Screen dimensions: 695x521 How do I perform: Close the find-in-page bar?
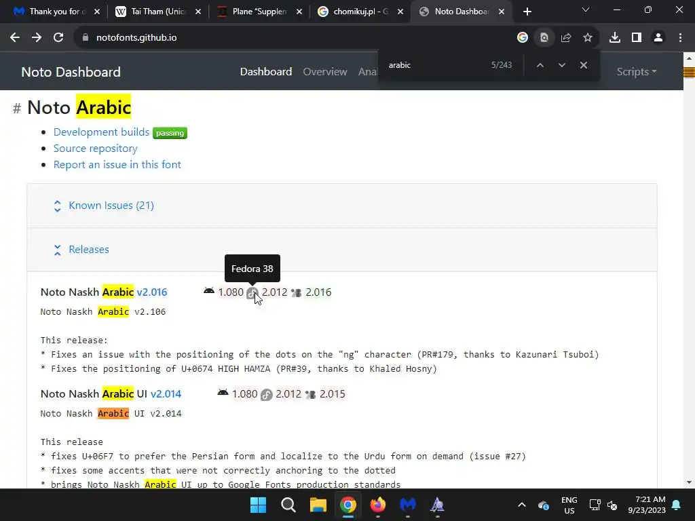(x=583, y=65)
